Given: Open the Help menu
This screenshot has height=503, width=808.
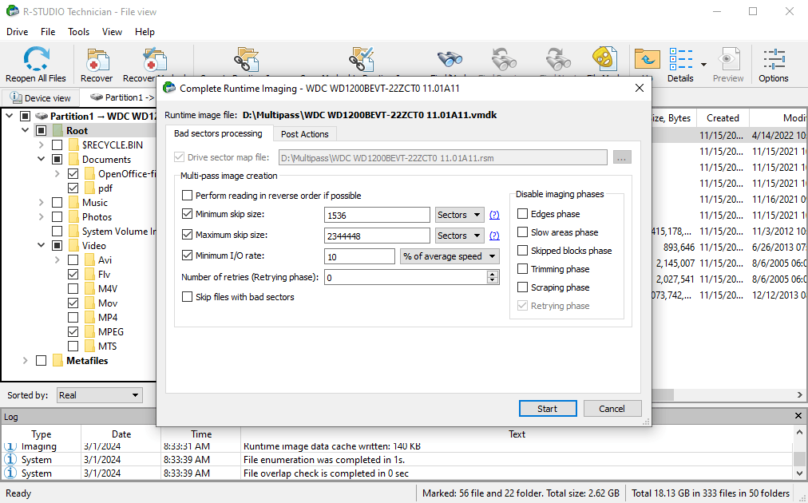Looking at the screenshot, I should tap(145, 32).
